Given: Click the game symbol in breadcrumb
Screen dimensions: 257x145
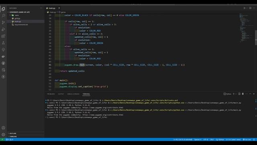Looking at the screenshot, I should pyautogui.click(x=63, y=12).
